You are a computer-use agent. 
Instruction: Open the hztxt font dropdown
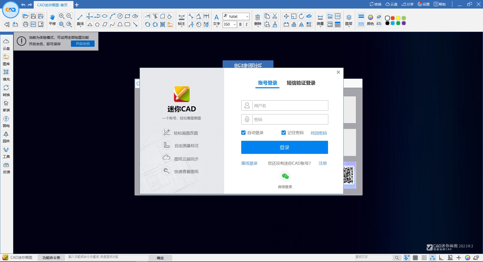tap(247, 16)
